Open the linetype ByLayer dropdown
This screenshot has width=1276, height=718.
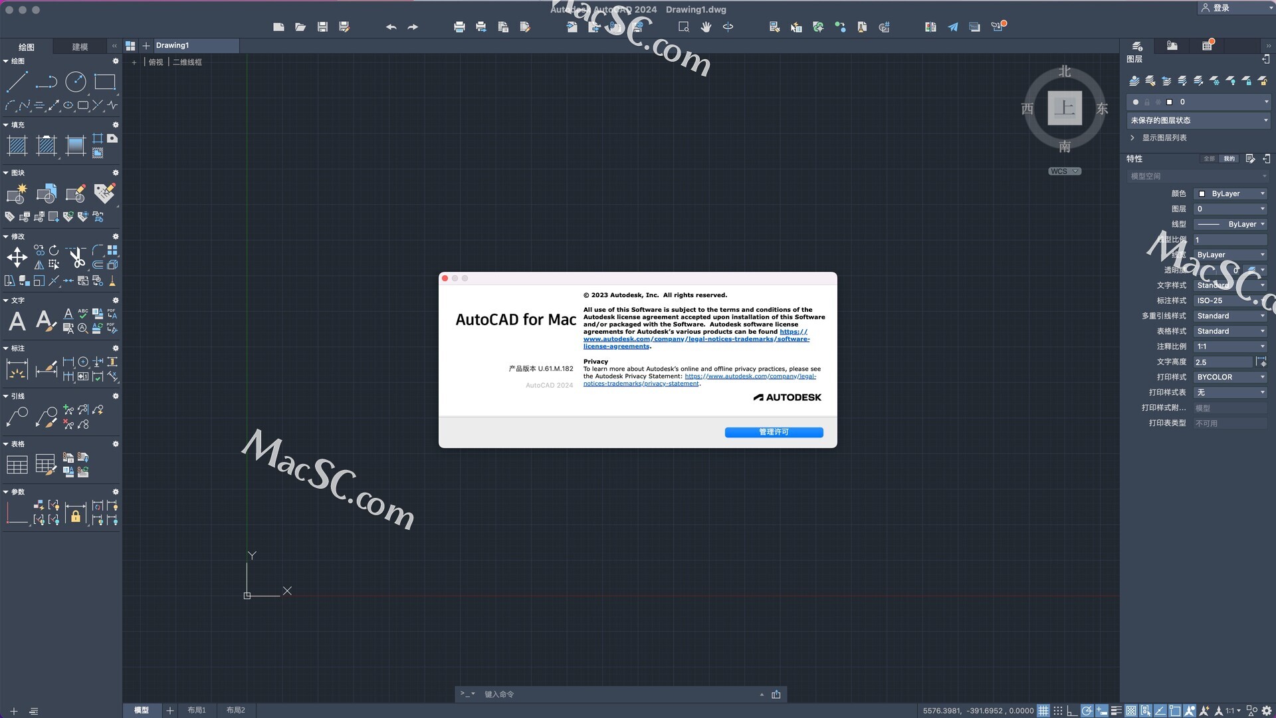(1231, 224)
